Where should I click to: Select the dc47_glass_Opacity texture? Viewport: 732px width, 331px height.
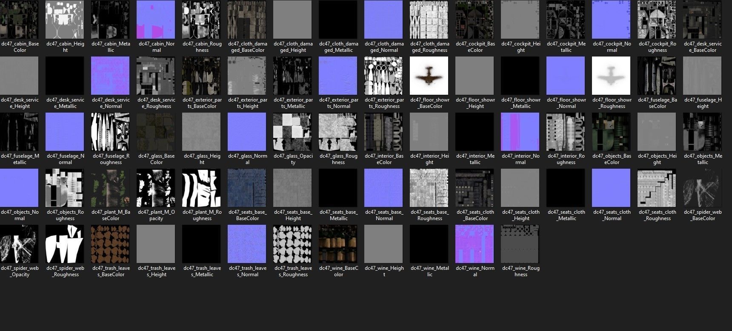pos(293,132)
